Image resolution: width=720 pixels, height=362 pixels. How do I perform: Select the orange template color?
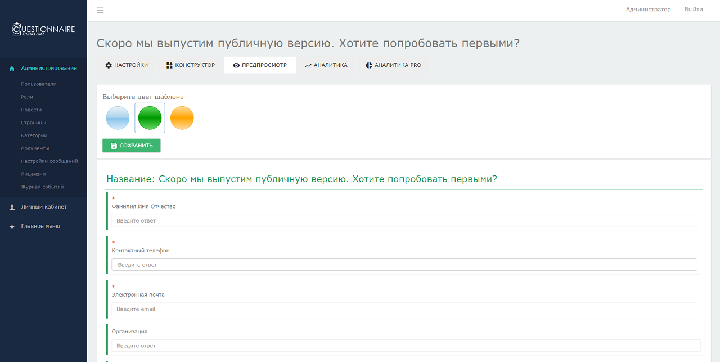coord(182,118)
